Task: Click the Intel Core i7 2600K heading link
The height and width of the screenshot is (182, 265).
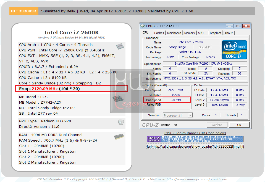Action: [72, 33]
